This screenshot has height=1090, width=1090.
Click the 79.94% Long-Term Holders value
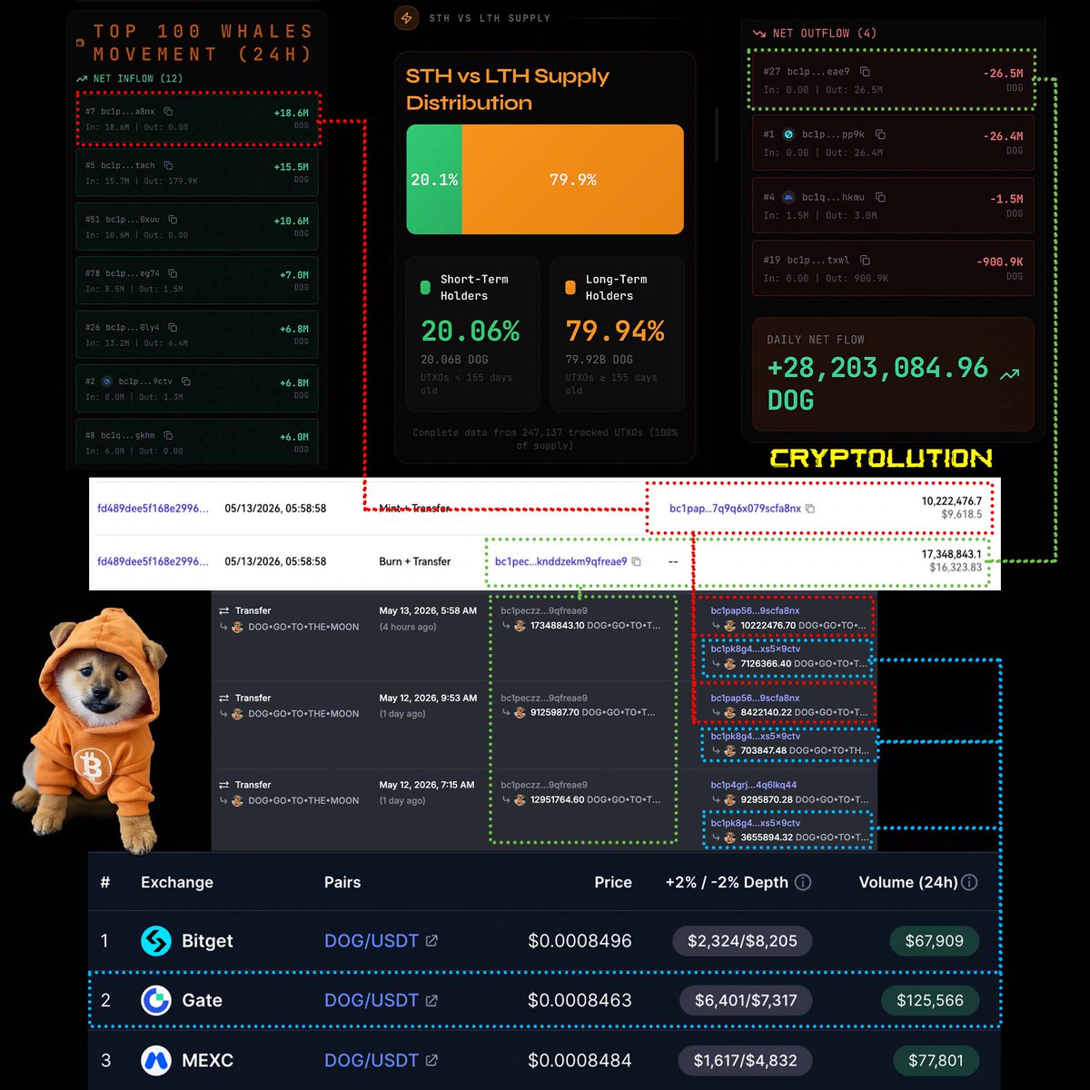615,331
